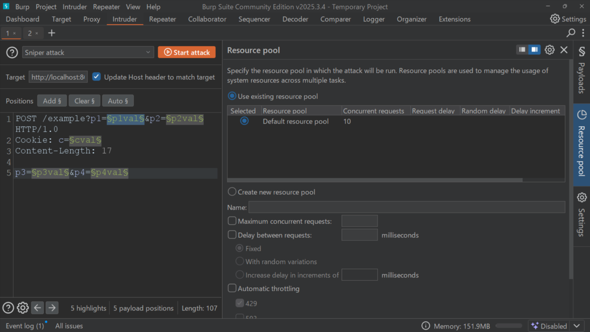Click the new pool Name field
590x332 pixels.
coord(407,207)
